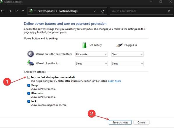Open power button On battery Hibernate dropdown
Viewport: 174px width, 128px height.
pos(92,54)
